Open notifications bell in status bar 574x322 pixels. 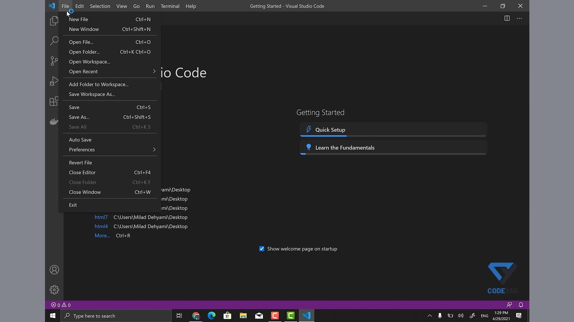tap(520, 305)
